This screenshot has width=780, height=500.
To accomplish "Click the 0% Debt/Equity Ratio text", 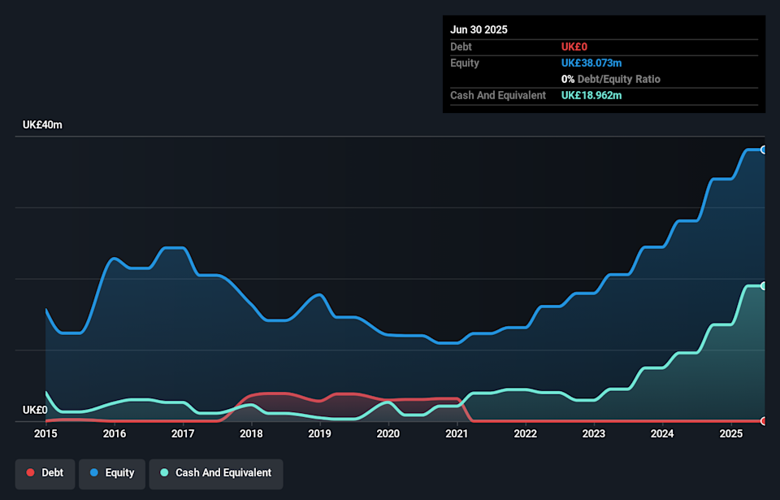I will [x=610, y=79].
